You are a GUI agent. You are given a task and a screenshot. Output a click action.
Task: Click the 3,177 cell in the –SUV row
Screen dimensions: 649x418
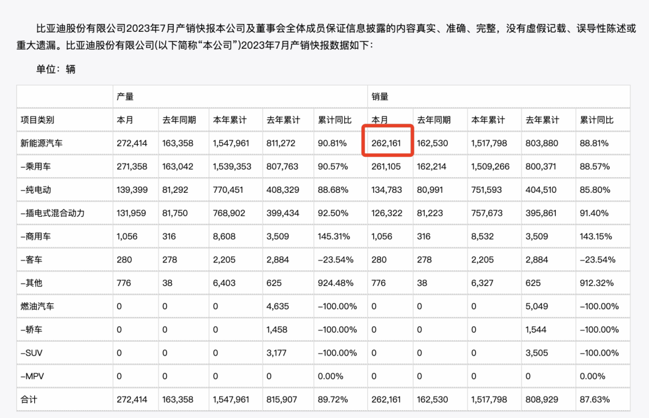(278, 353)
